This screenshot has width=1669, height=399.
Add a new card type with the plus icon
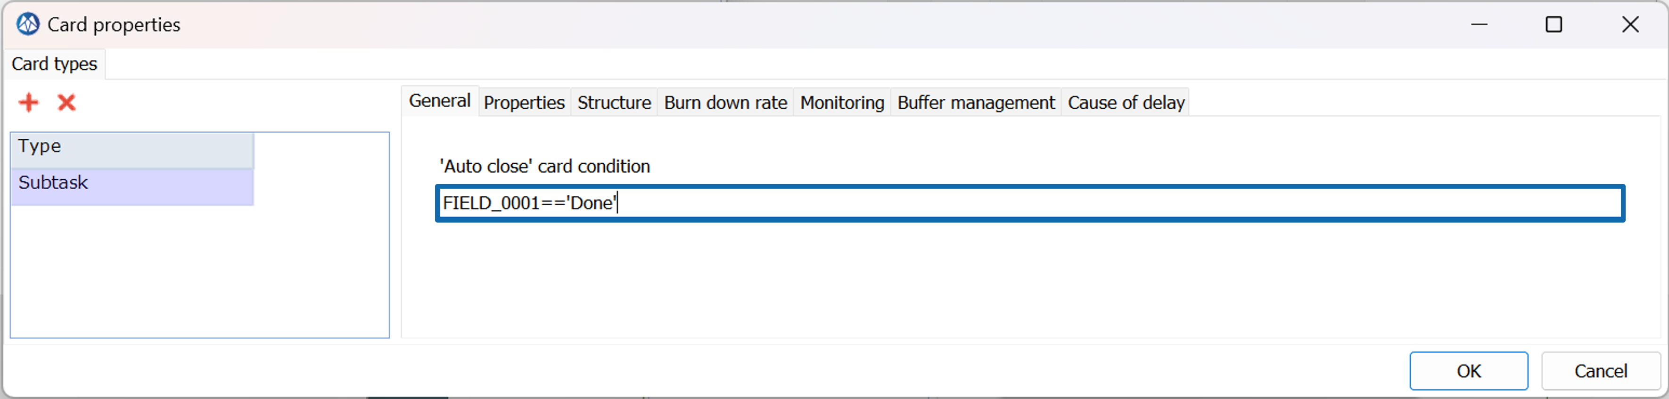coord(28,102)
